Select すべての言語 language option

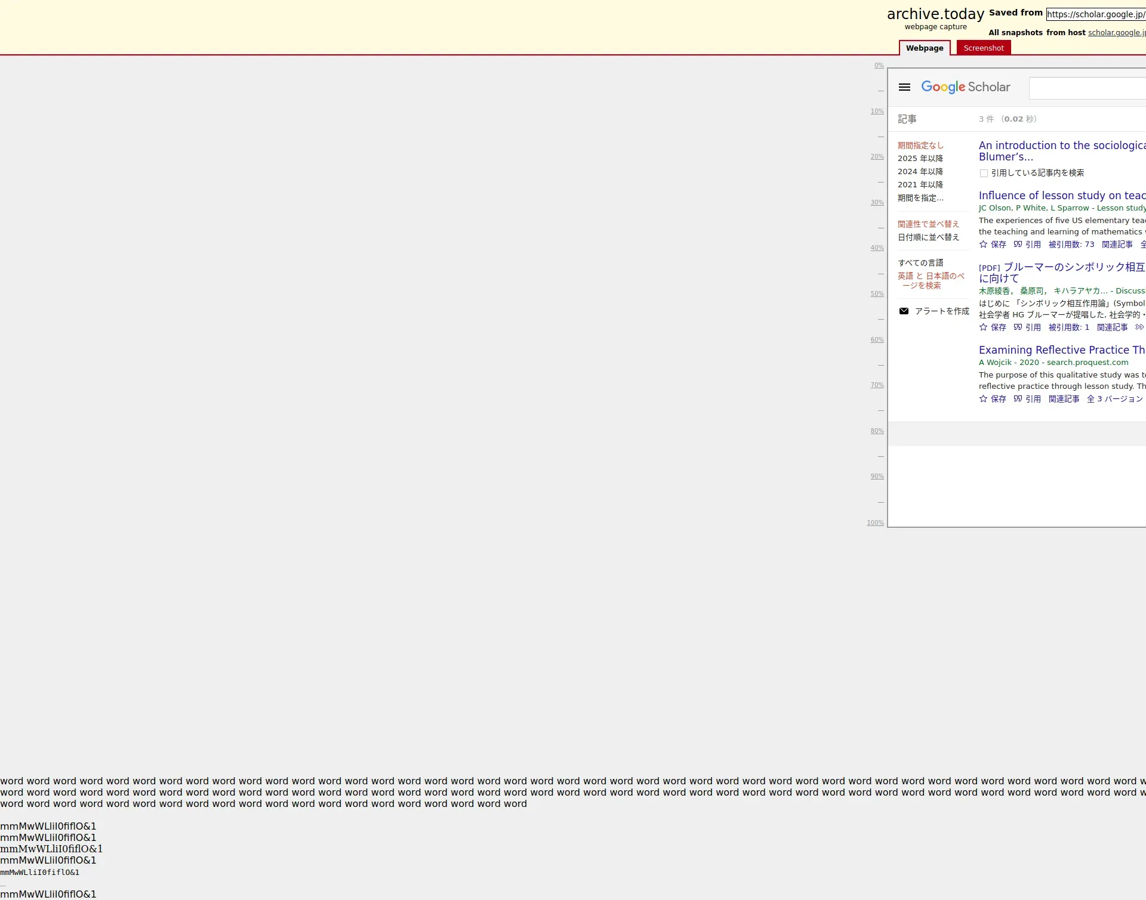coord(920,263)
